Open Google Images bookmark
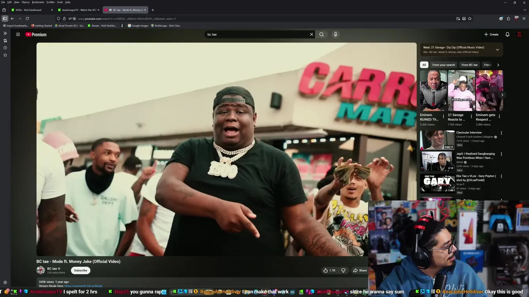 click(x=138, y=26)
